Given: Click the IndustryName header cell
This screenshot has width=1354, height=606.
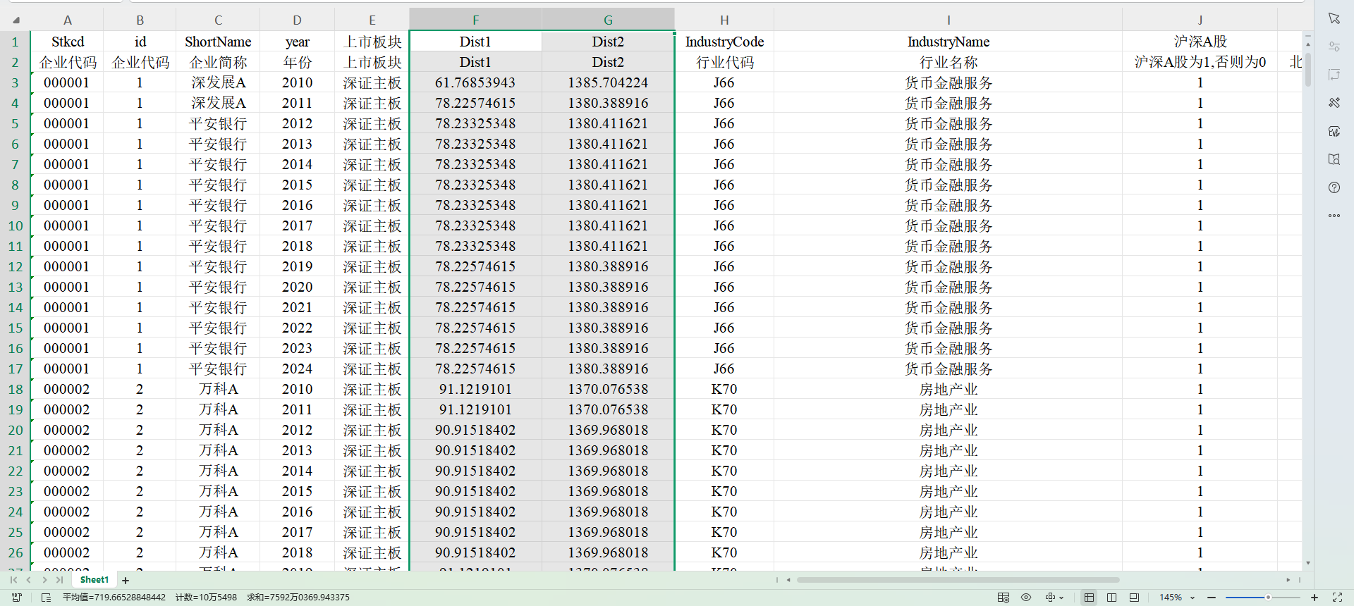Looking at the screenshot, I should point(949,42).
